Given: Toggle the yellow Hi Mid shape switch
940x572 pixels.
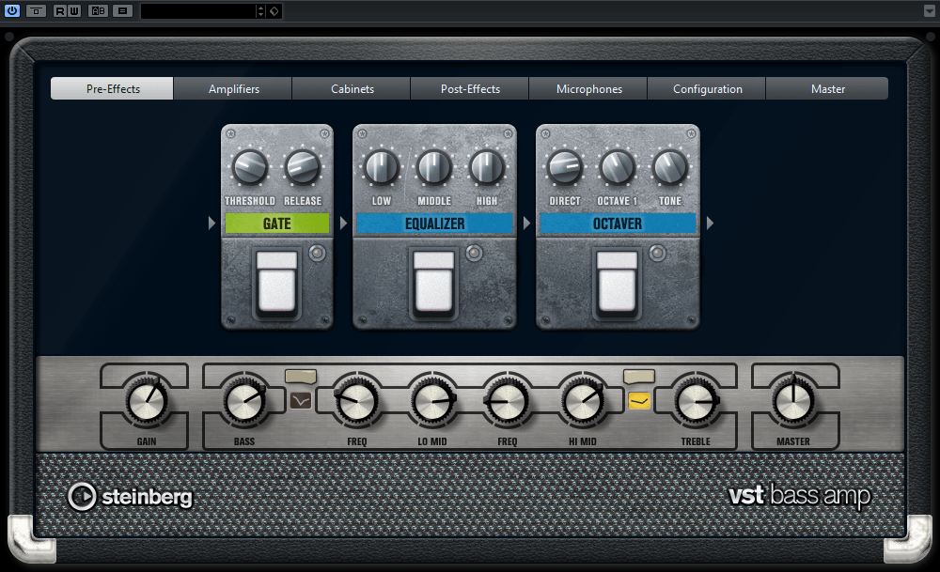Looking at the screenshot, I should pyautogui.click(x=638, y=399).
